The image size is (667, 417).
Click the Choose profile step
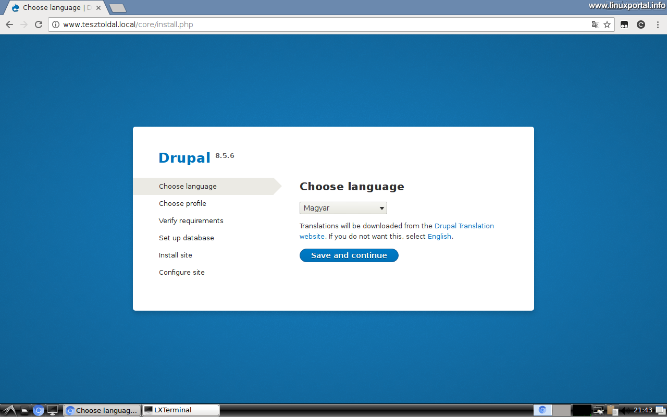tap(182, 203)
